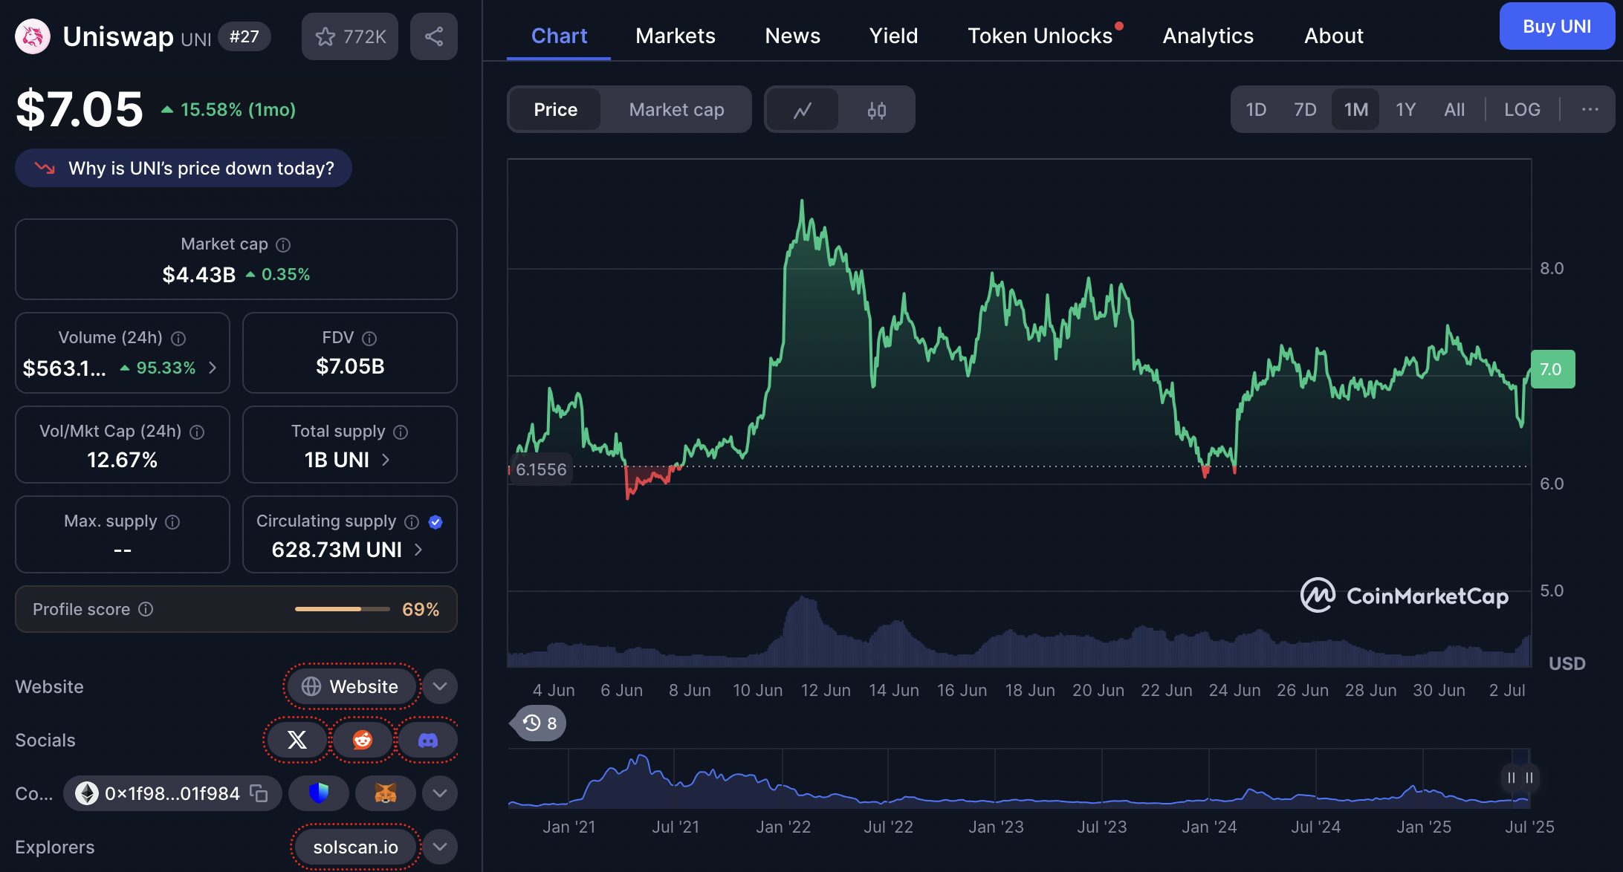Copy the contract address icon
Image resolution: width=1623 pixels, height=872 pixels.
[x=259, y=793]
